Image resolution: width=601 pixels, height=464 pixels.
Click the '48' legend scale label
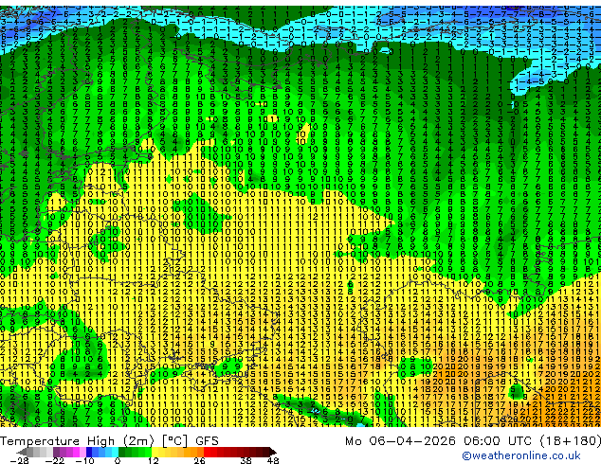point(273,460)
